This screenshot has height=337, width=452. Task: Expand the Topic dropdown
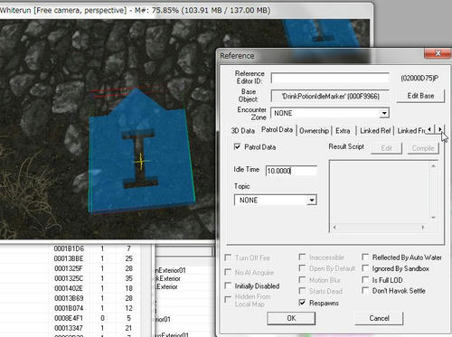click(312, 200)
